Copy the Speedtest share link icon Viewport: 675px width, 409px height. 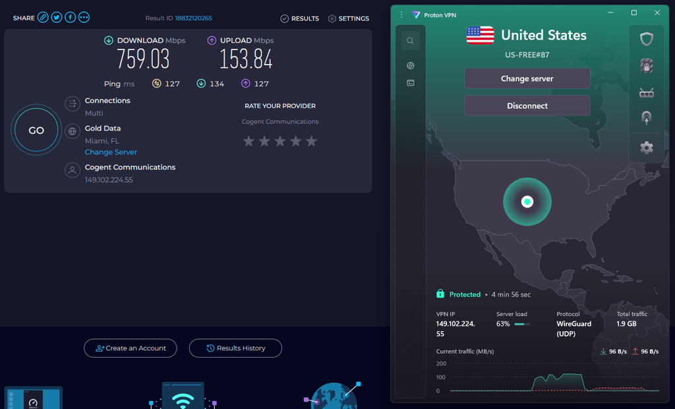(43, 17)
